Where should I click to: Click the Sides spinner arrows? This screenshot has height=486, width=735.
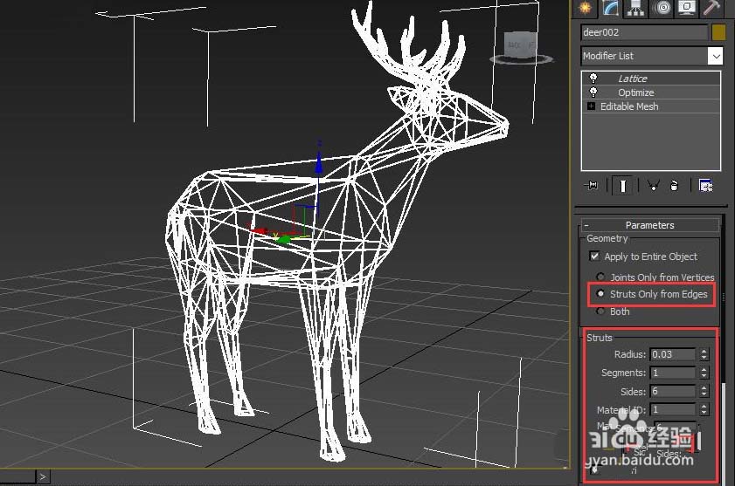point(704,392)
